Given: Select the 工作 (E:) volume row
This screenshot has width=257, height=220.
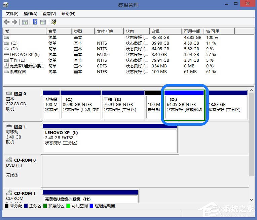Looking at the screenshot, I should pos(128,60).
